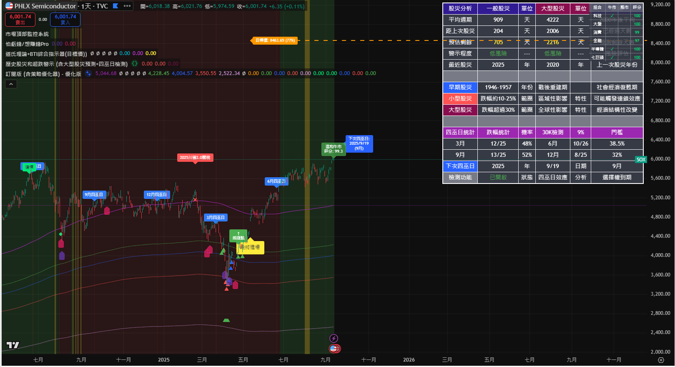Image resolution: width=675 pixels, height=367 pixels.
Task: Click the green curly-braces Pine script icon
Action: [x=135, y=64]
